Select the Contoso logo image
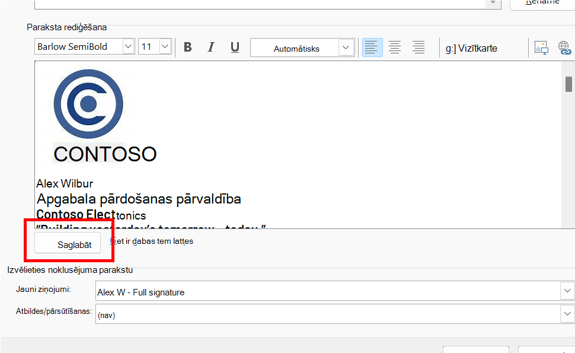The width and height of the screenshot is (575, 353). click(x=88, y=104)
